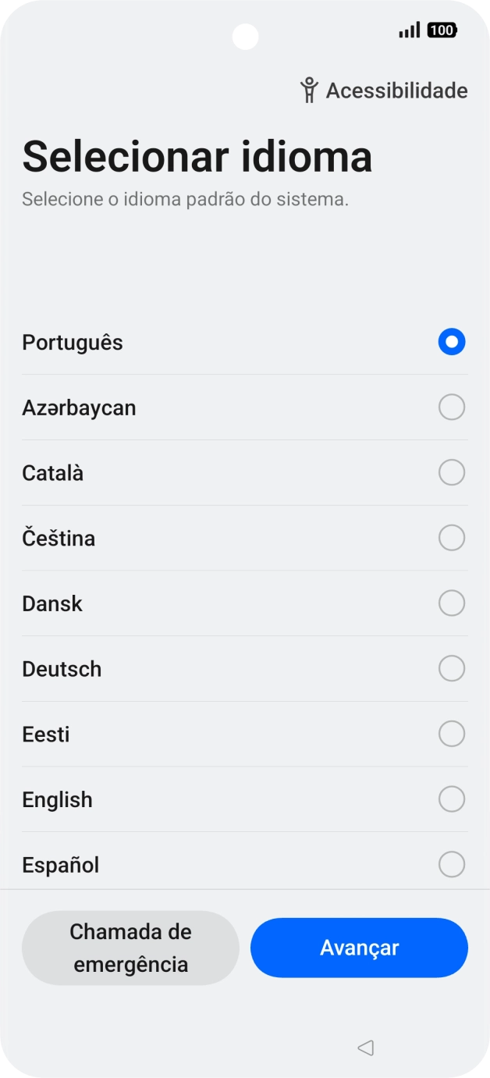This screenshot has width=490, height=1078.
Task: Tap the battery level indicator
Action: point(442,30)
